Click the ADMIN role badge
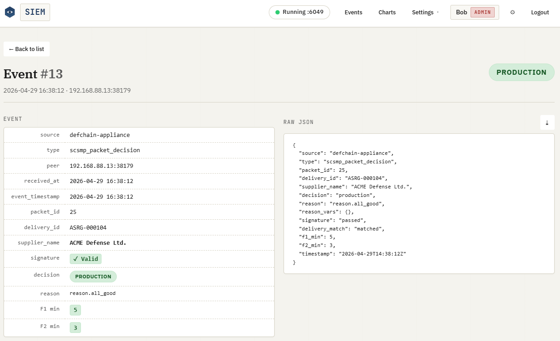This screenshot has height=341, width=560. (x=483, y=12)
